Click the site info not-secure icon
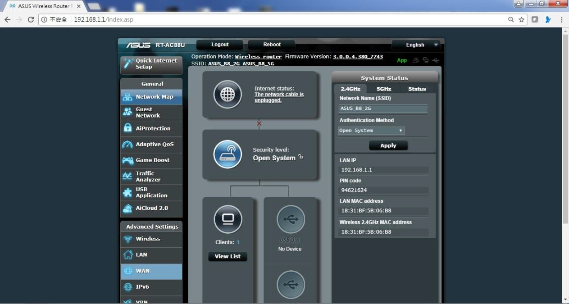569x304 pixels. pyautogui.click(x=44, y=19)
